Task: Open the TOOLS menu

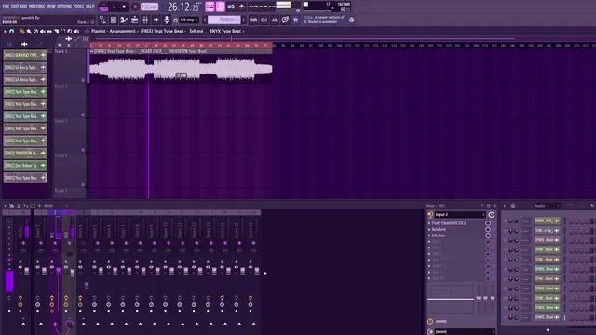Action: pyautogui.click(x=78, y=7)
